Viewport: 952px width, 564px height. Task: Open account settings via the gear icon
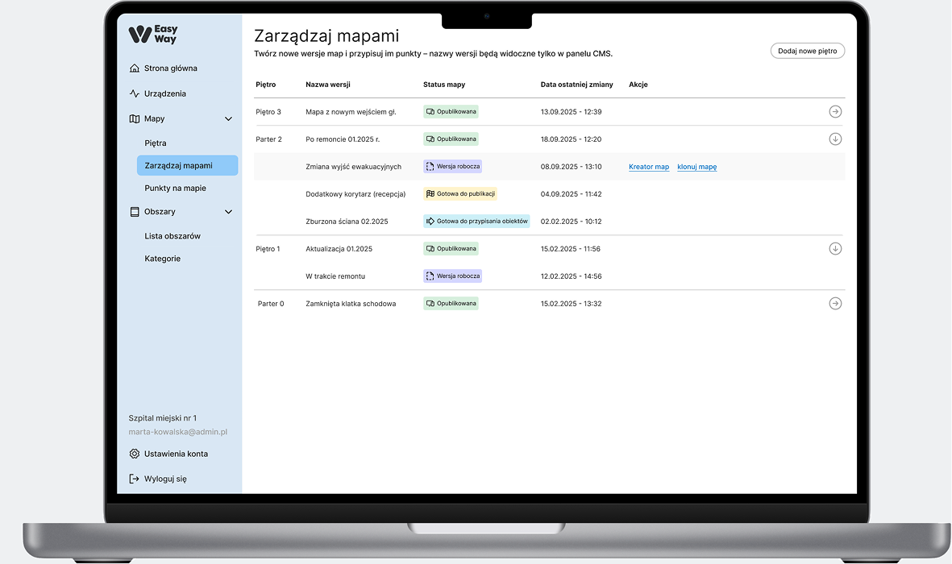(x=135, y=454)
